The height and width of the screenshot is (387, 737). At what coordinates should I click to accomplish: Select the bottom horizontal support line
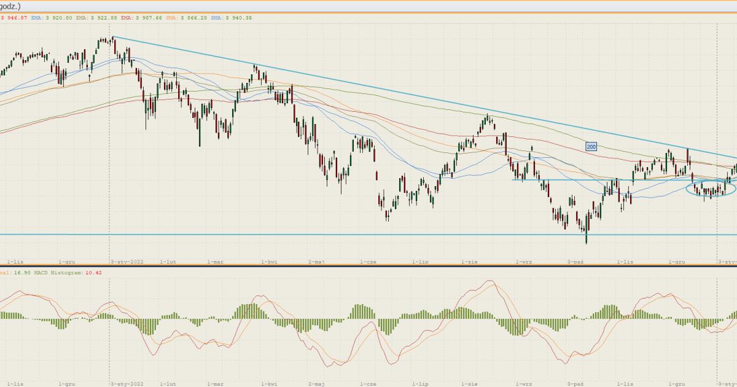click(307, 234)
